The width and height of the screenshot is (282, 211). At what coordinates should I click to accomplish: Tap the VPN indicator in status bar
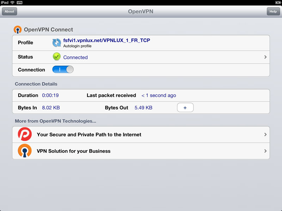19,2
